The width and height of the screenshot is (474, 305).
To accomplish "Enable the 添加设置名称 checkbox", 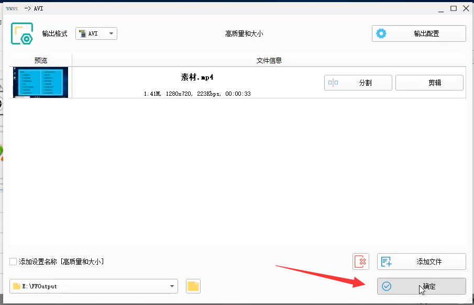I will [13, 262].
